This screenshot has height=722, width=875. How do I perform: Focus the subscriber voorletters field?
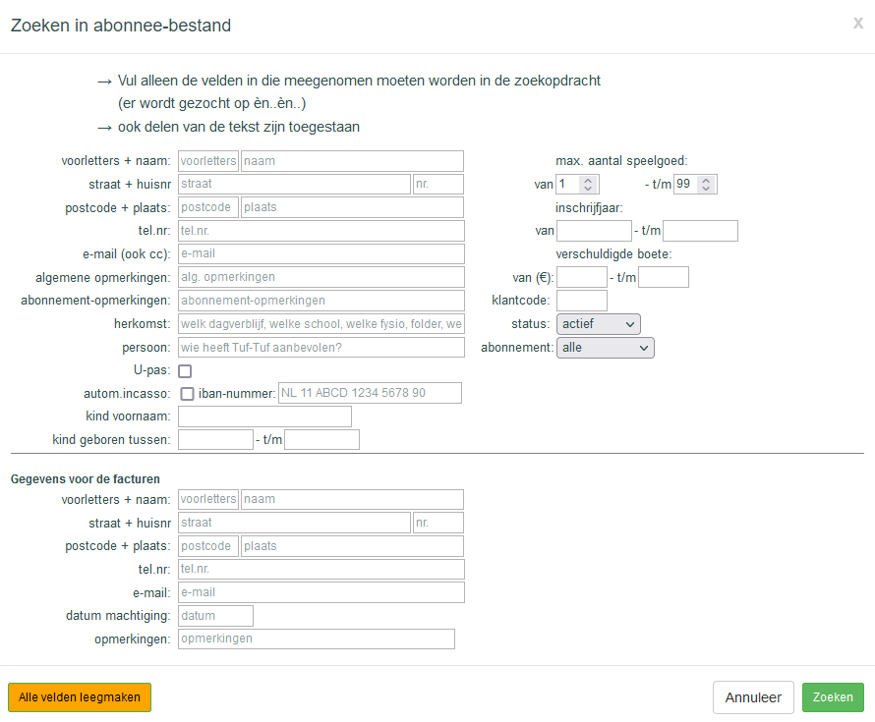[x=208, y=161]
